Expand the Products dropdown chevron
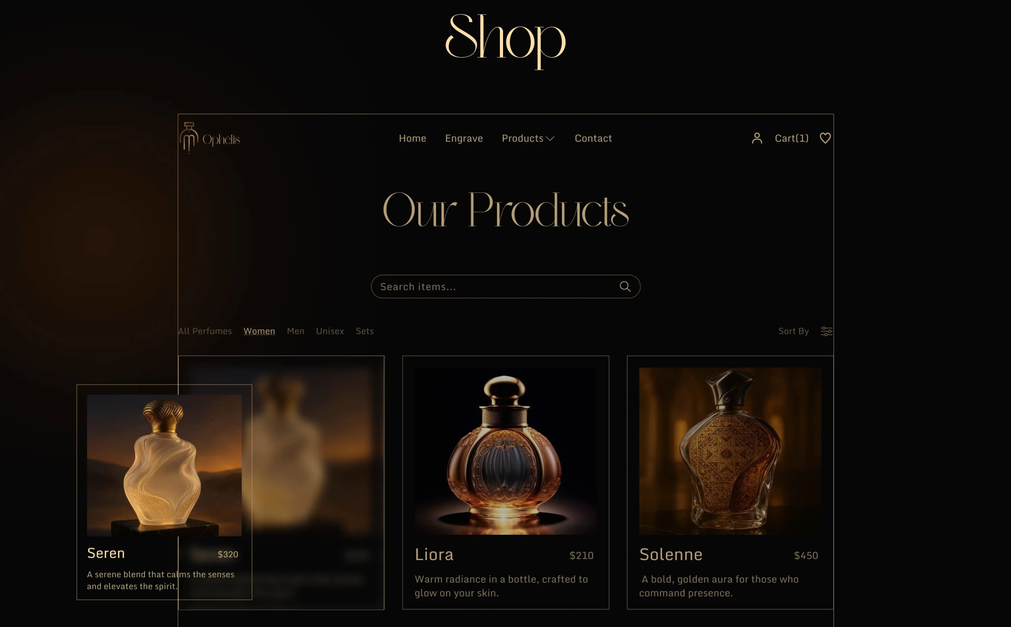The image size is (1011, 627). click(x=550, y=139)
